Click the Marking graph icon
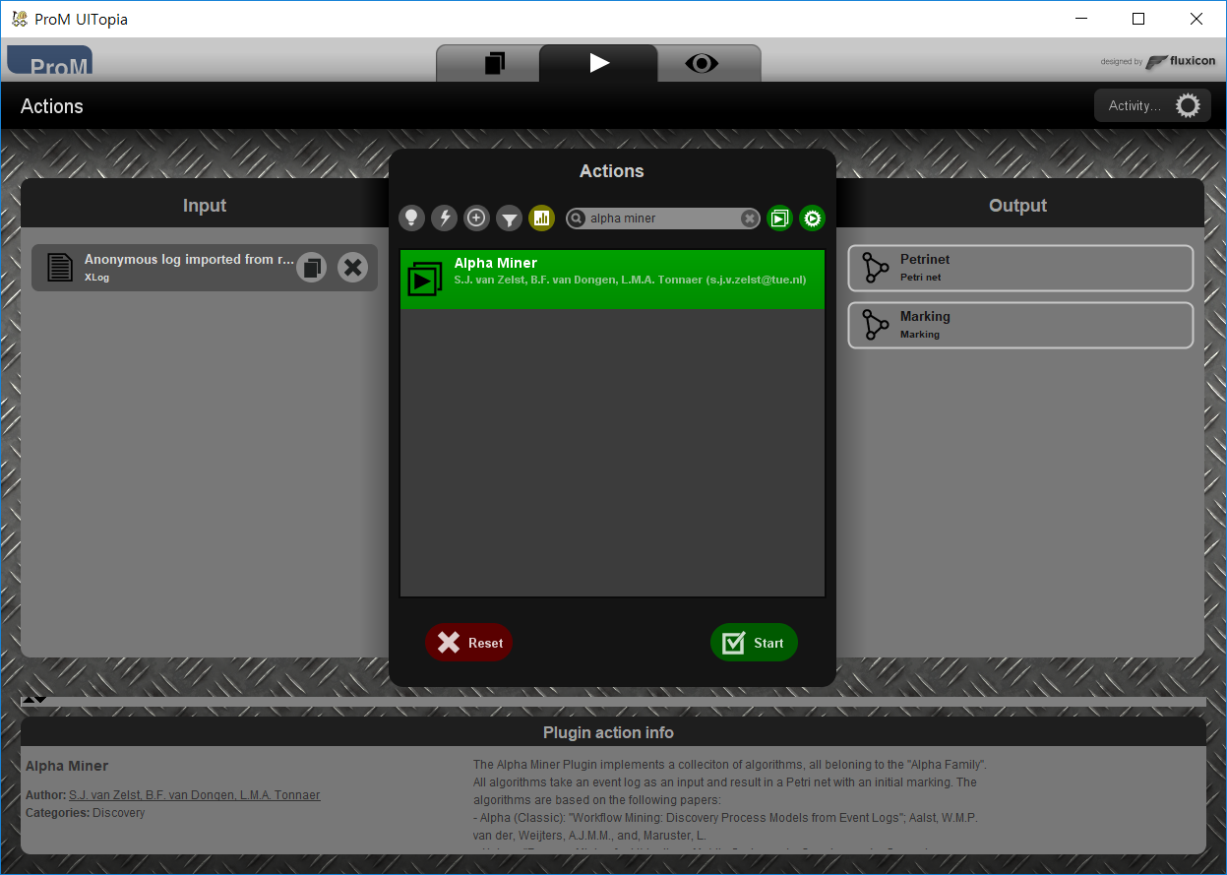 [x=875, y=325]
